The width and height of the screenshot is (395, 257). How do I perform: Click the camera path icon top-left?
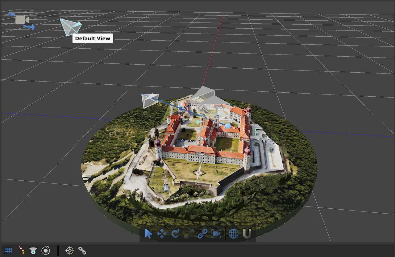point(22,20)
